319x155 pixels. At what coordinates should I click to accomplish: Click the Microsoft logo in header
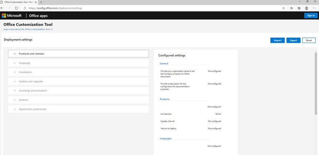[11, 16]
